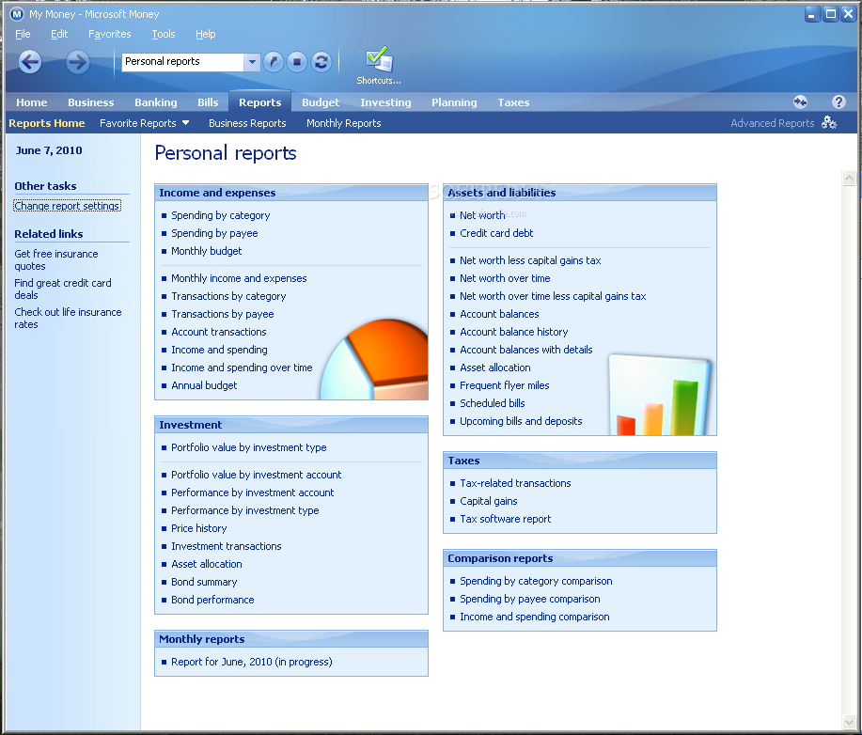Click the Advanced Reports gears icon
862x735 pixels.
coord(829,122)
